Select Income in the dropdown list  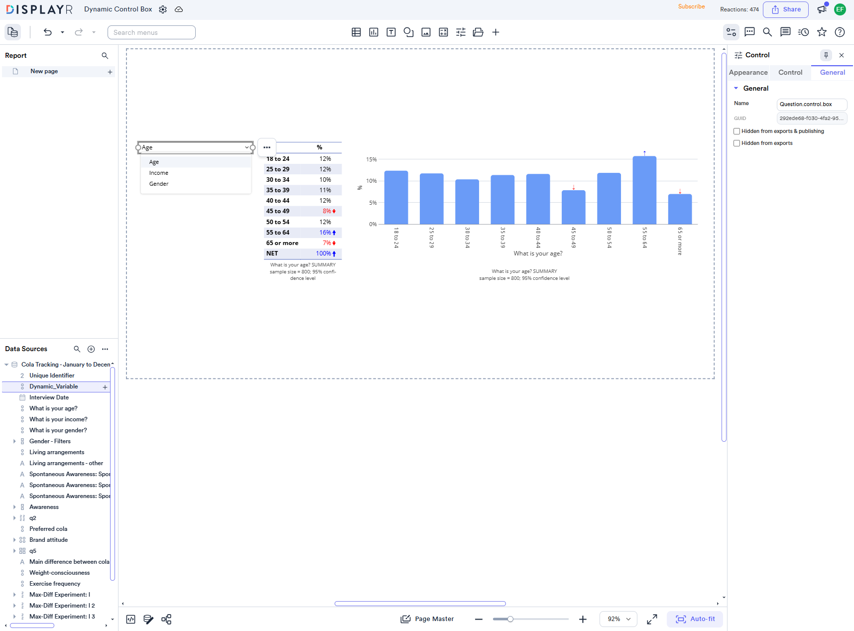click(159, 173)
